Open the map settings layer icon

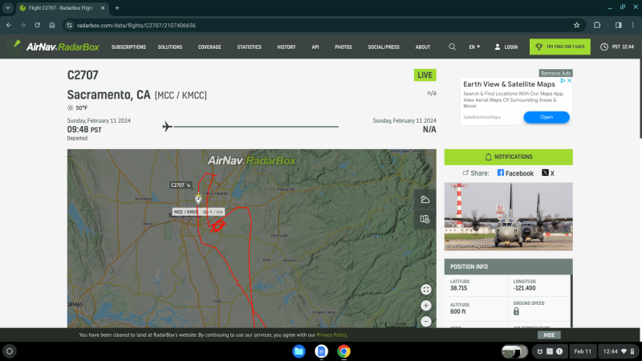click(x=425, y=218)
